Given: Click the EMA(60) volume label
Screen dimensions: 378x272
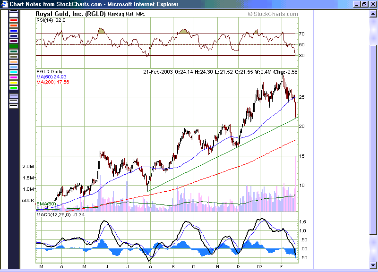Looking at the screenshot, I should tap(46, 204).
